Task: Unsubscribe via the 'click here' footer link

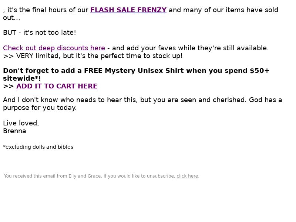Action: click(187, 176)
